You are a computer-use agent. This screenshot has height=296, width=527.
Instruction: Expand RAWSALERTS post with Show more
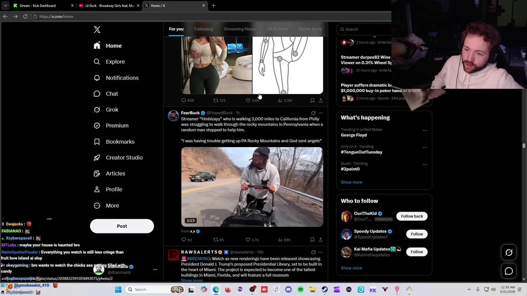pyautogui.click(x=191, y=280)
